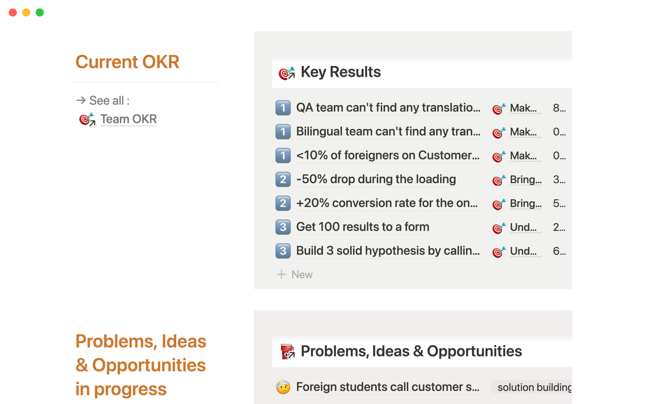
Task: Click the Team OKR dart icon
Action: point(87,119)
